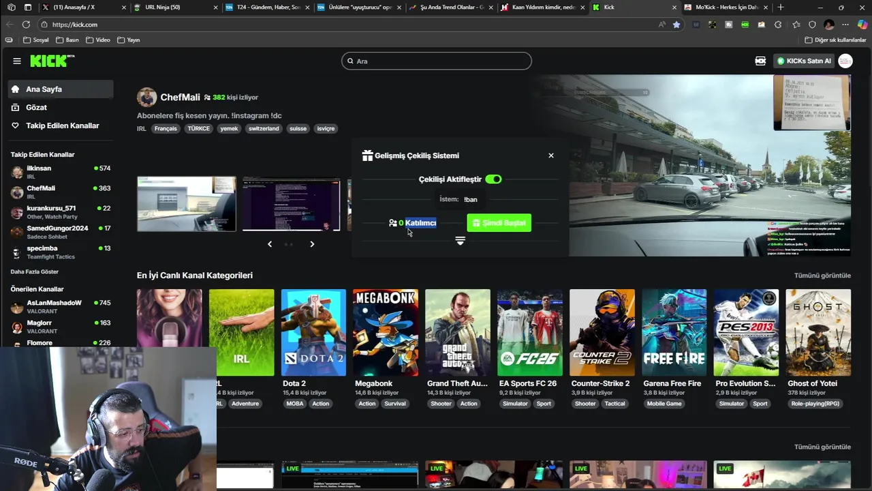This screenshot has width=872, height=491.
Task: Open Diğer sık kullanılanlar folder
Action: tap(835, 40)
